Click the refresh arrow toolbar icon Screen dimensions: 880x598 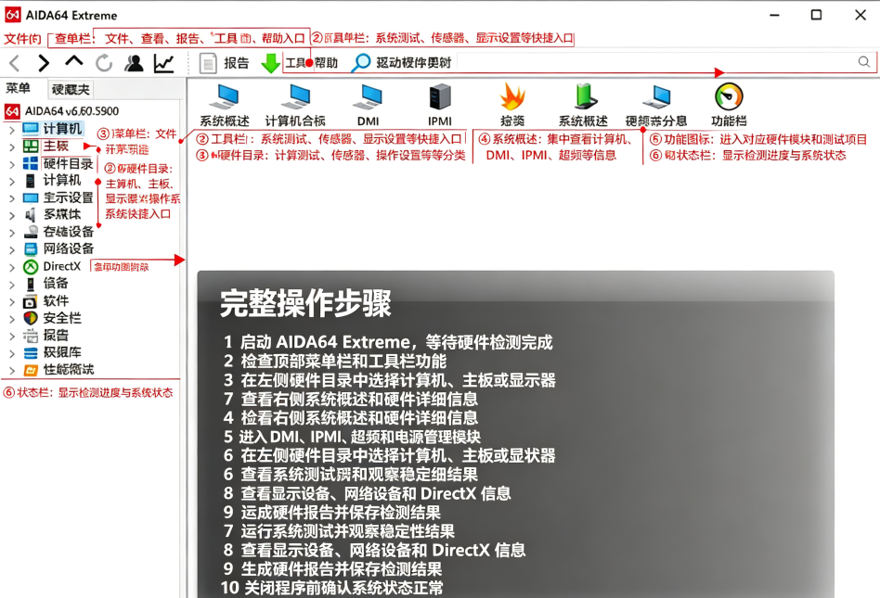[104, 63]
